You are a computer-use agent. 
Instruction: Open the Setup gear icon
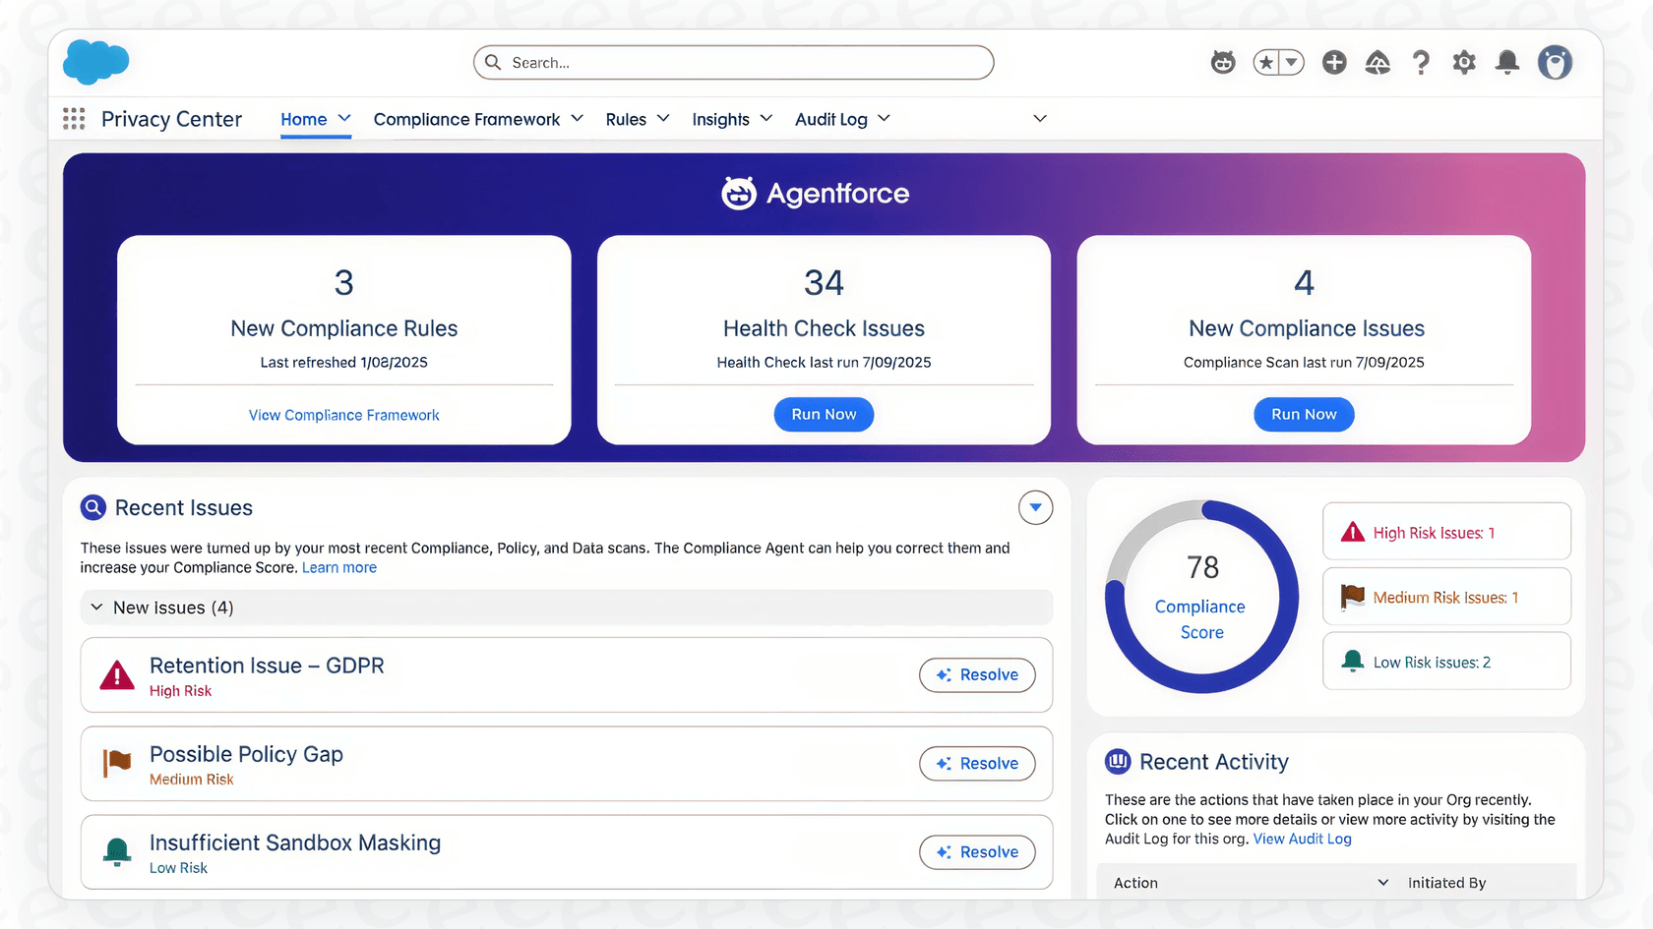(1464, 62)
